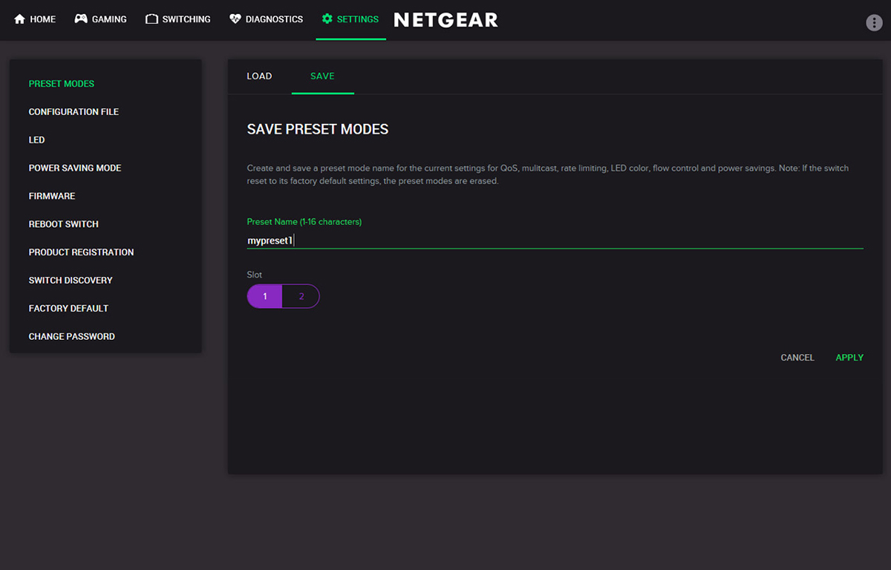Focus the Preset Name text field
891x570 pixels.
(x=554, y=240)
